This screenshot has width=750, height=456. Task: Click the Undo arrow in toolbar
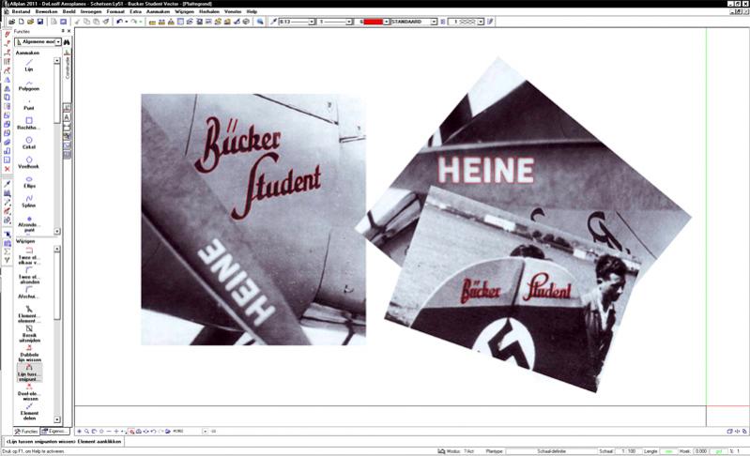click(x=119, y=22)
